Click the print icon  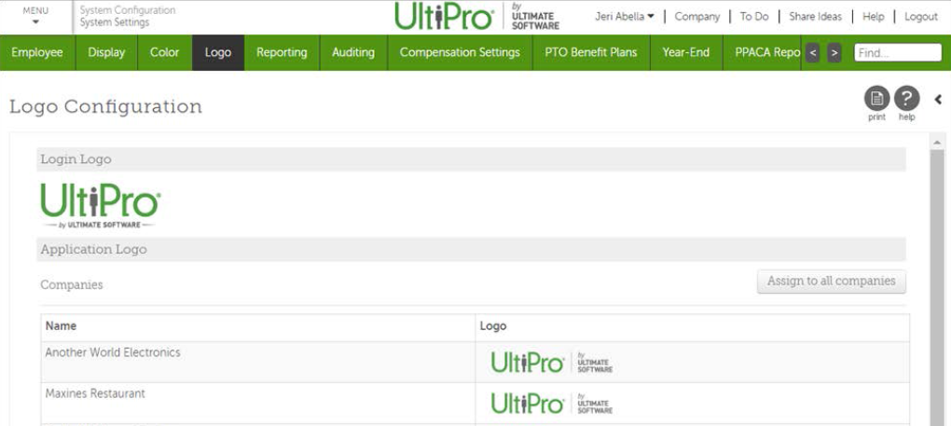pyautogui.click(x=876, y=98)
